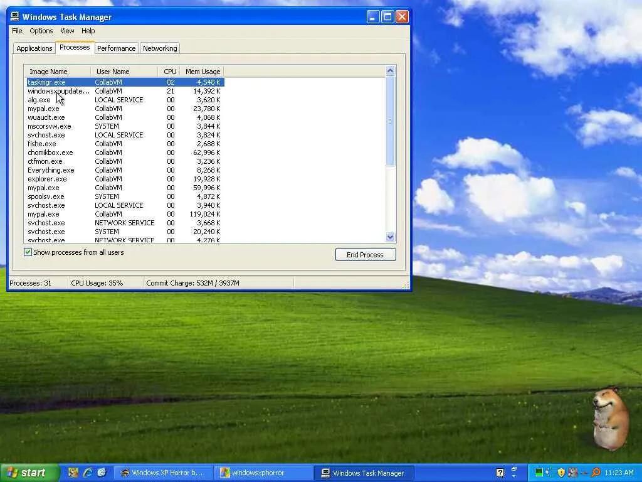This screenshot has width=642, height=482.
Task: Click the language bar restore icon
Action: pyautogui.click(x=514, y=469)
